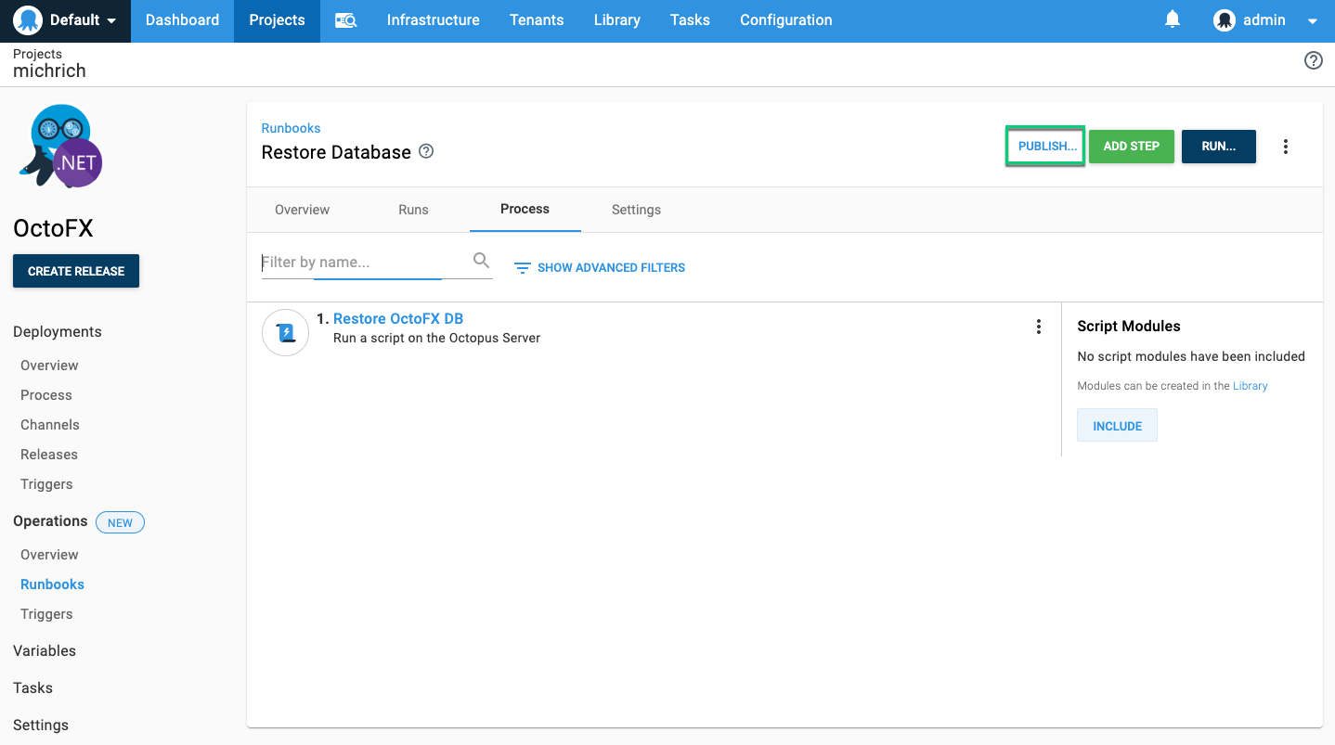
Task: Click the admin user avatar
Action: [1224, 19]
